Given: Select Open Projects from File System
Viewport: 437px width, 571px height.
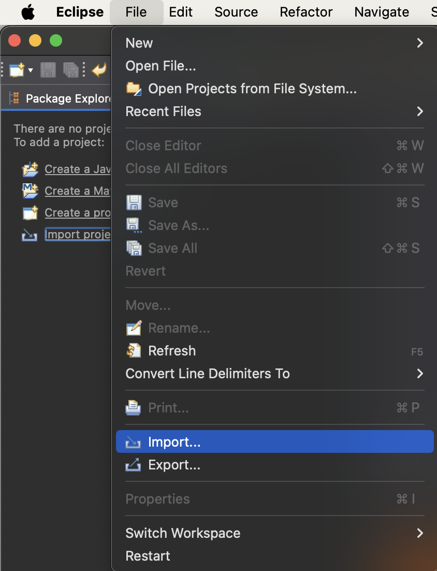Looking at the screenshot, I should pos(252,89).
